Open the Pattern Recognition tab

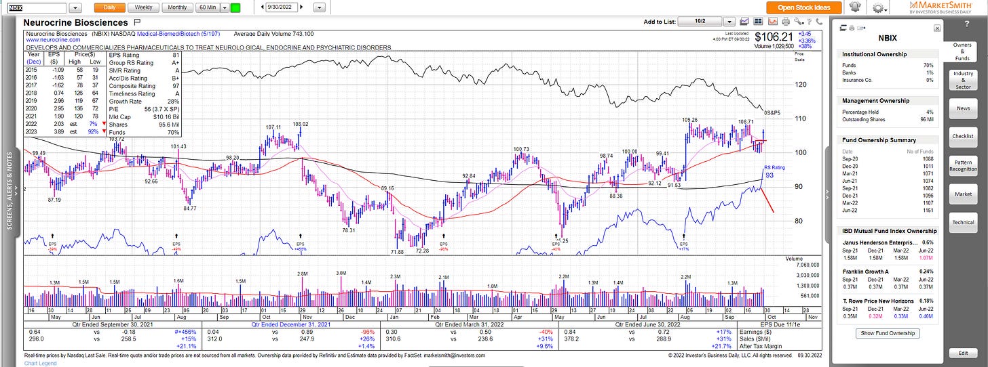point(963,165)
